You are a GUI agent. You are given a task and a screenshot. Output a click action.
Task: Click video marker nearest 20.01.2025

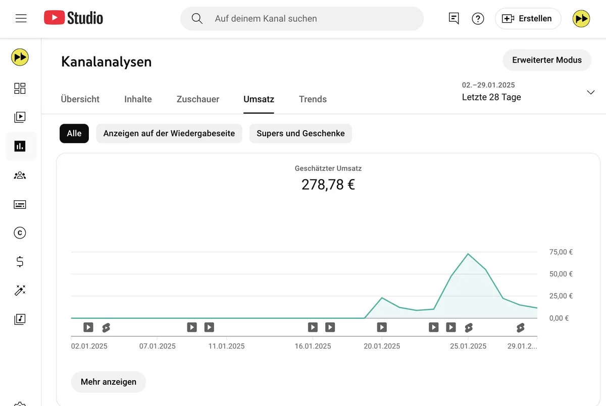tap(382, 327)
